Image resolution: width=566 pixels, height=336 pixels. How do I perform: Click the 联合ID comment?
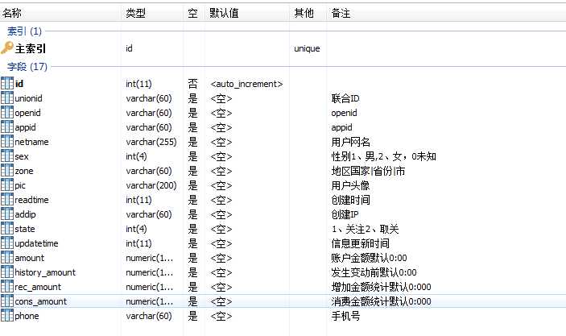point(345,98)
